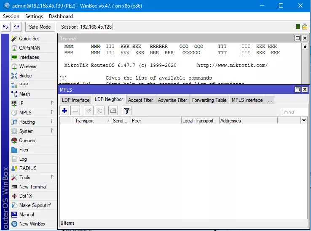Switch to the LDP Interface tab

(76, 100)
